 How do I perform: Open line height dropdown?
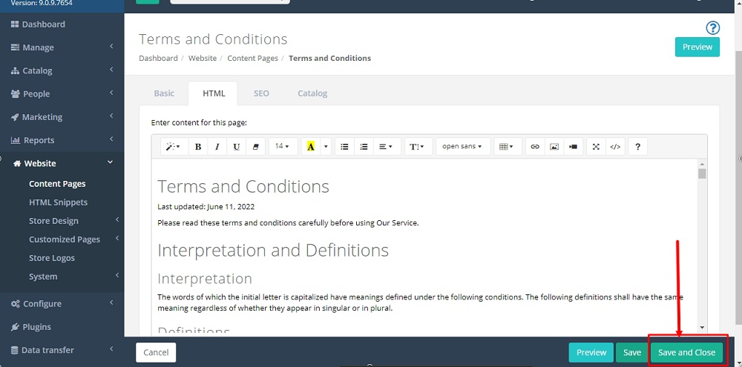click(418, 147)
